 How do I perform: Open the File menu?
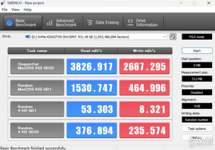point(4,10)
